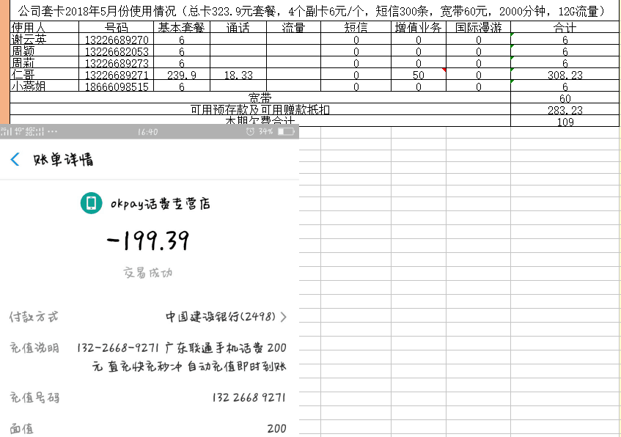Tap the blue back arrow beside 账单详情
Screen dimensions: 621x437
15,160
